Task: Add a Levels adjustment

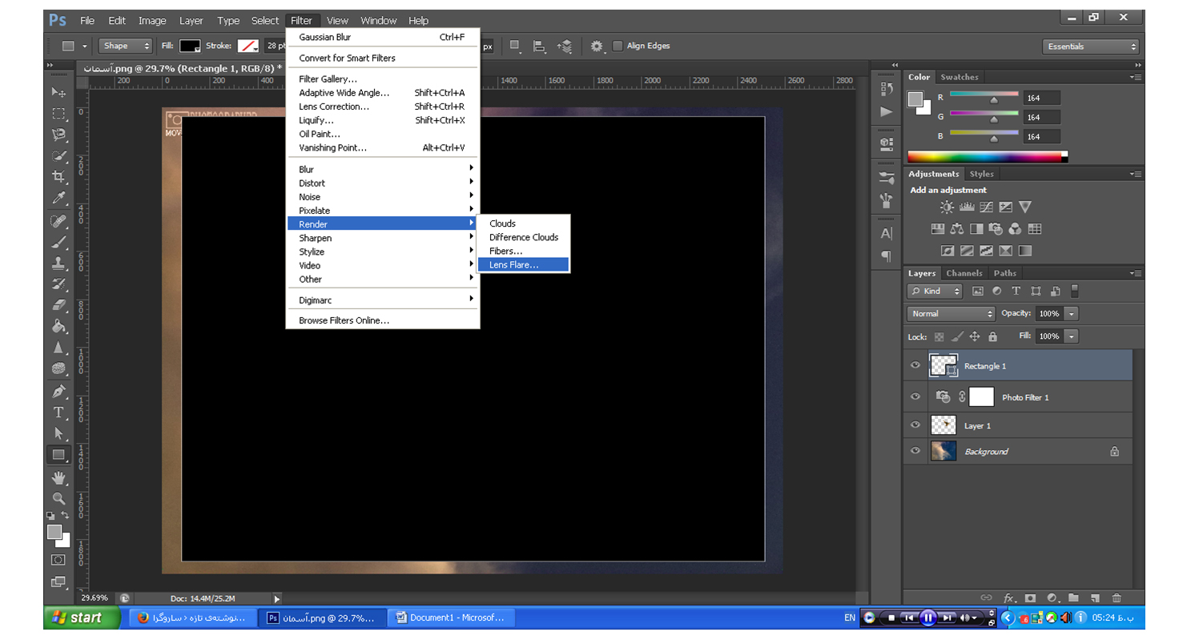Action: 967,207
